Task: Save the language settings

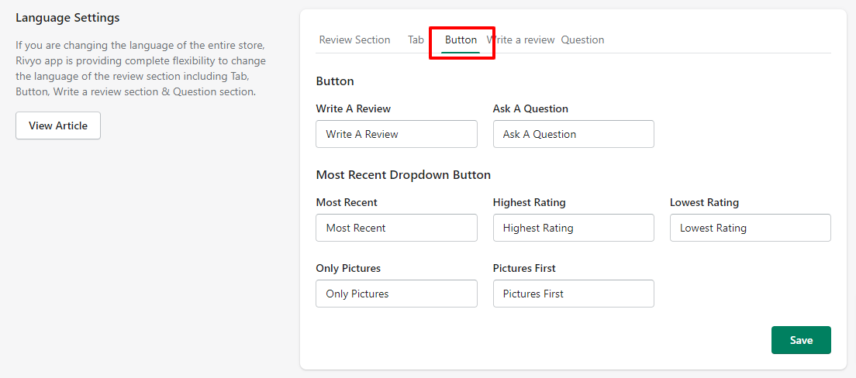Action: [801, 340]
